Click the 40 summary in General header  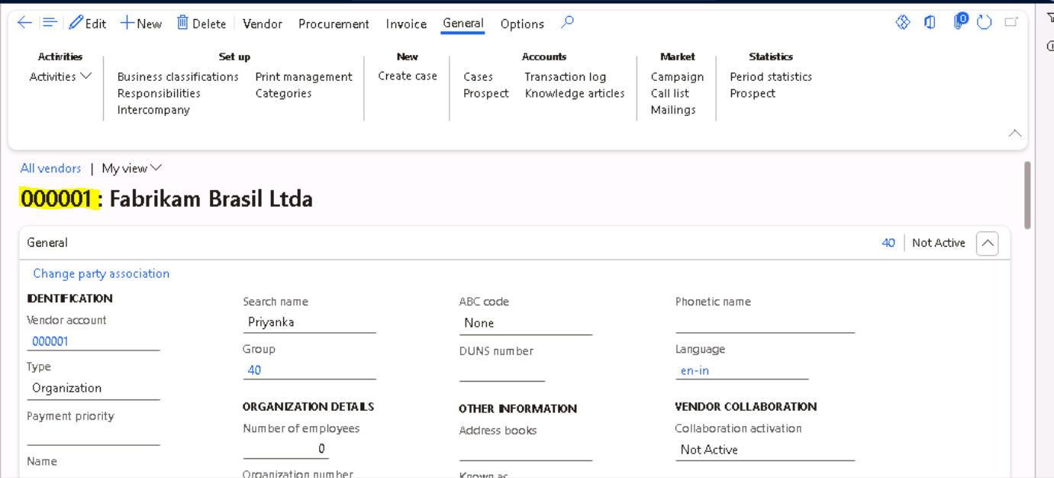pos(888,243)
